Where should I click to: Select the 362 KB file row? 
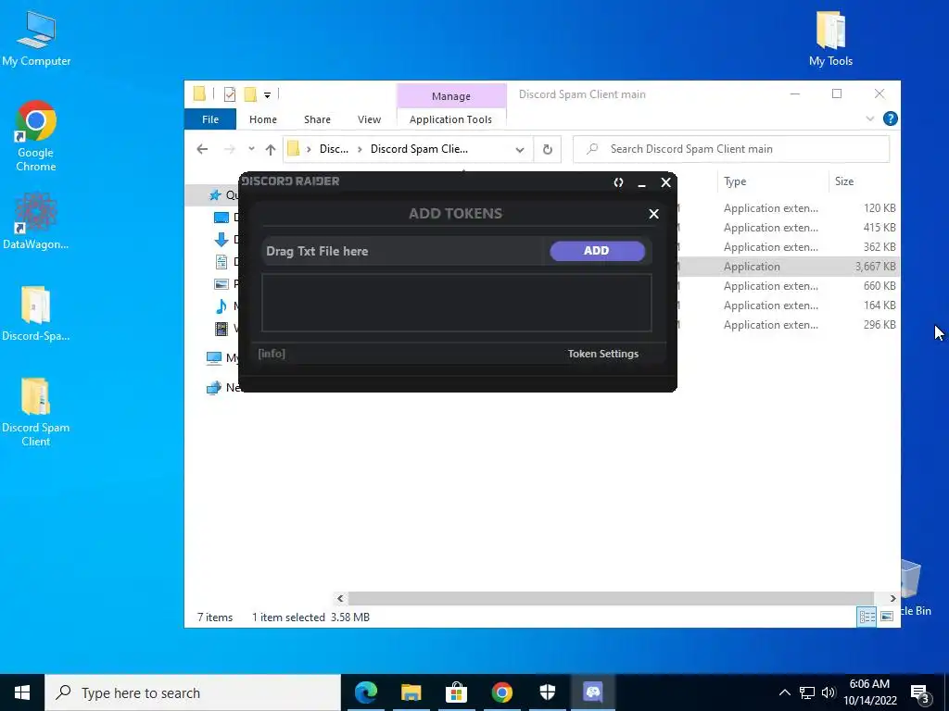[788, 246]
